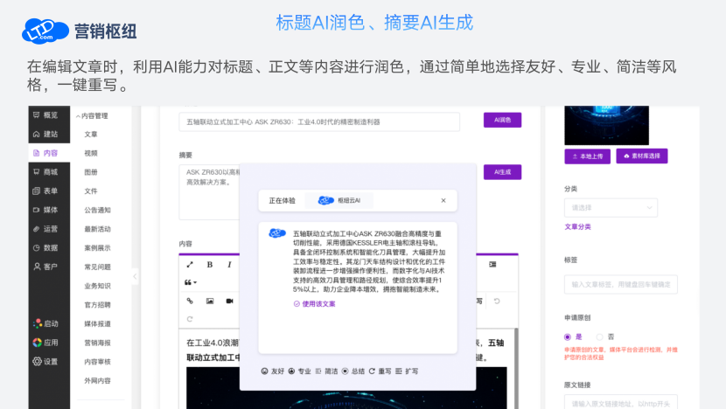Open the blockquote dropdown in editor

click(191, 282)
